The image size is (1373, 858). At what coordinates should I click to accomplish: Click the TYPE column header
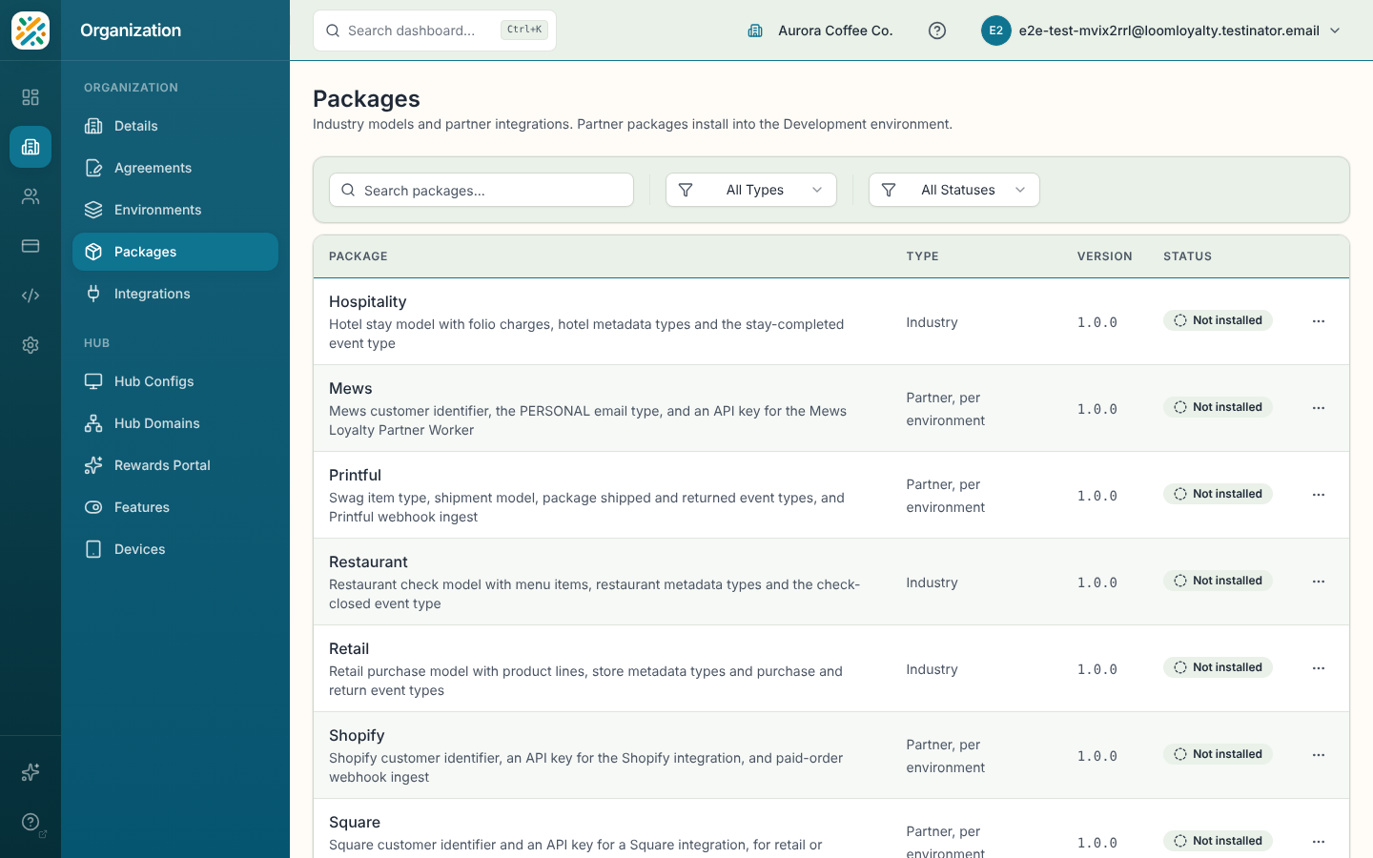tap(923, 256)
